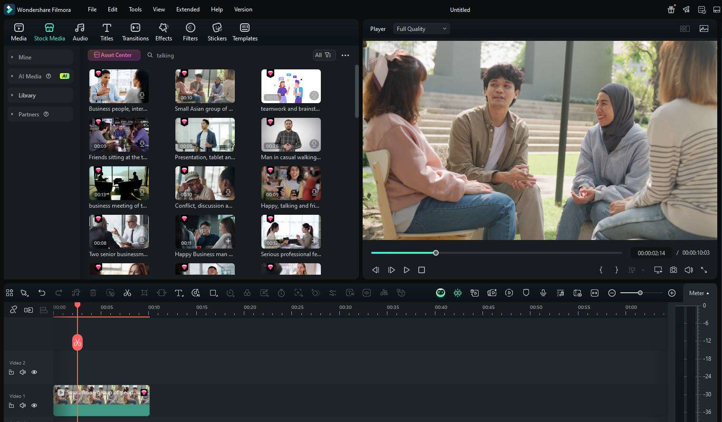This screenshot has width=722, height=422.
Task: Take a snapshot with the camera icon
Action: point(674,269)
